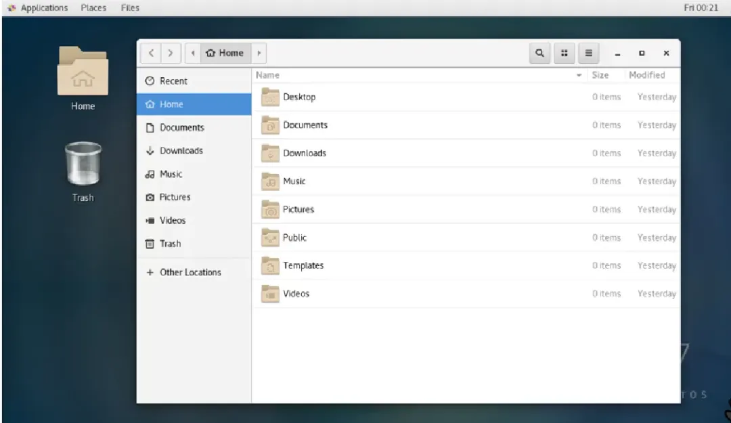The width and height of the screenshot is (731, 423).
Task: Open Videos in the sidebar
Action: pyautogui.click(x=194, y=220)
